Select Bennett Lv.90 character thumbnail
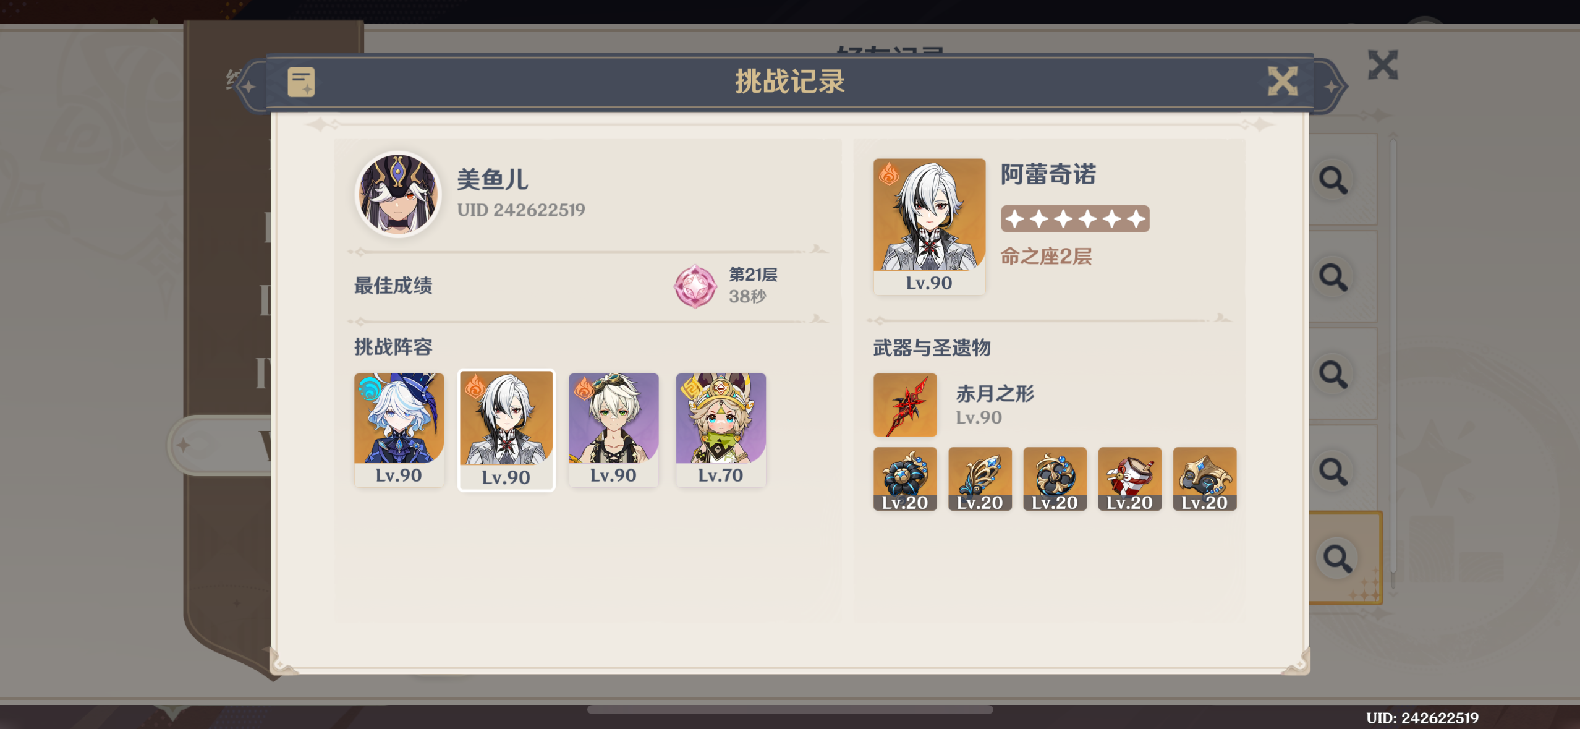This screenshot has width=1580, height=729. [613, 430]
